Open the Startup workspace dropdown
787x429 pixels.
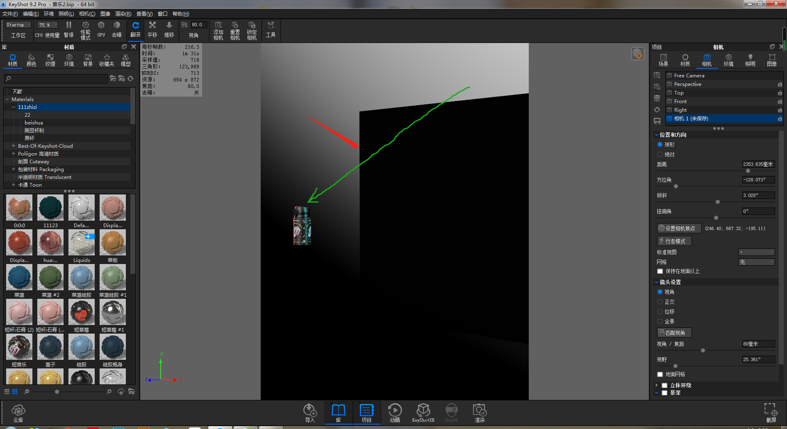click(x=17, y=25)
